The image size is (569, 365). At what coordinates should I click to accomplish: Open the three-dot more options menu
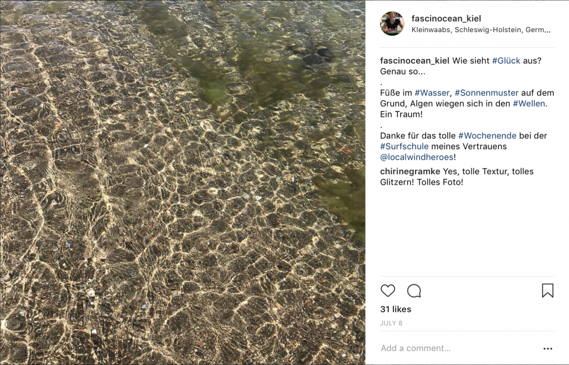tap(547, 348)
